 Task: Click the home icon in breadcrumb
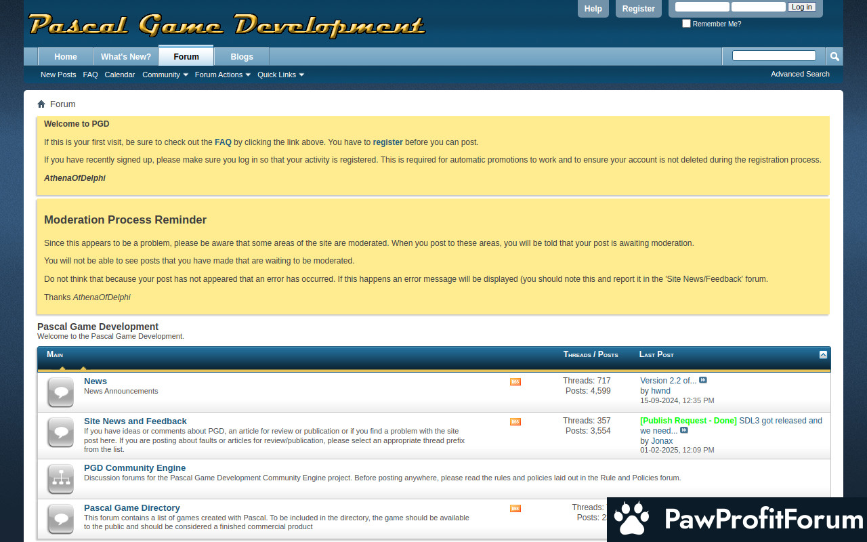point(41,104)
